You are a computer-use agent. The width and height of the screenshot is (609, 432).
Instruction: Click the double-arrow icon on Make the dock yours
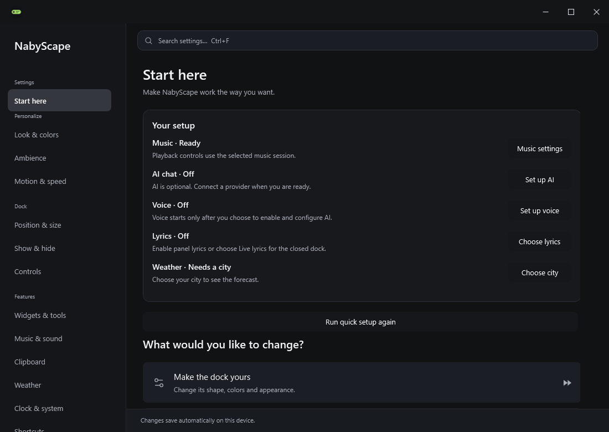coord(567,383)
